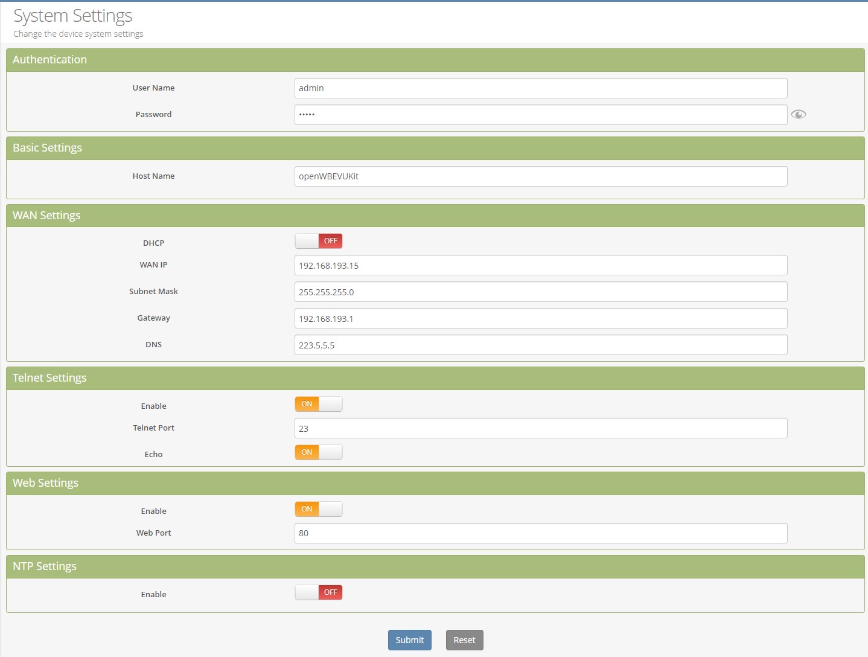Screen dimensions: 868x657
Task: Turn on the NTP Enable switch
Action: [319, 592]
